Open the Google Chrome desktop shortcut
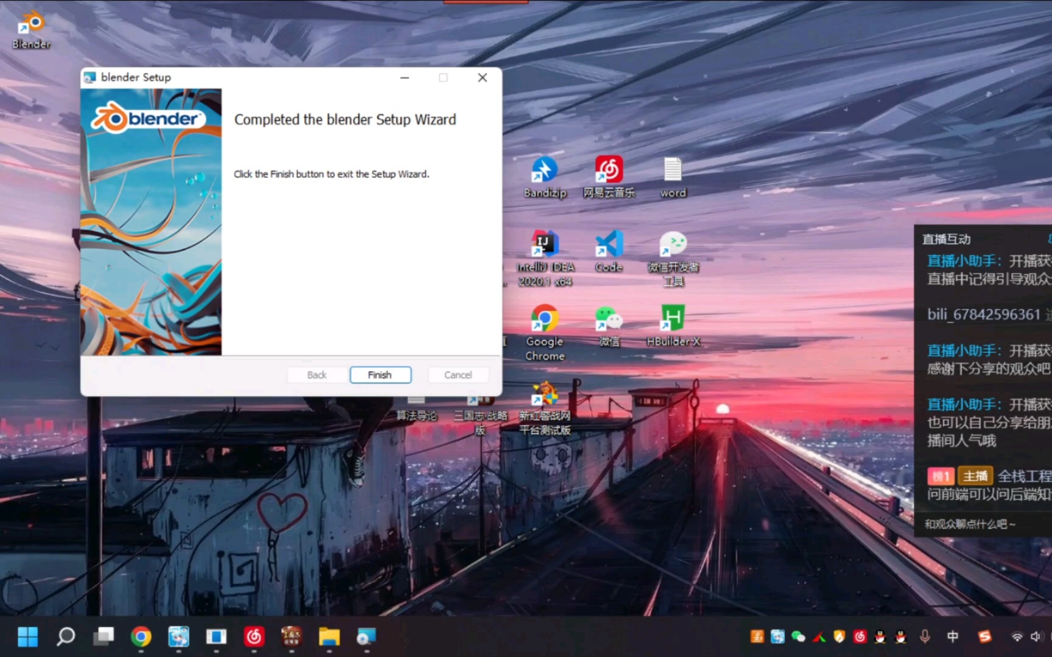Screen dimensions: 1052x657 point(545,332)
